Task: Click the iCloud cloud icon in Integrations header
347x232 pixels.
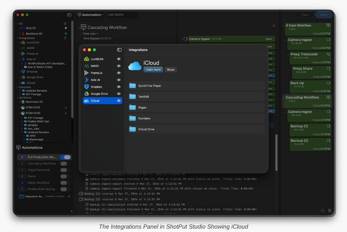Action: point(135,66)
